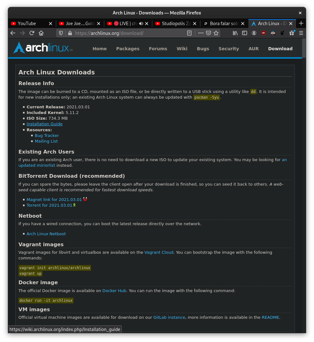Open the Library toolbar icon
Screen dimensions: 314x342
click(x=235, y=33)
